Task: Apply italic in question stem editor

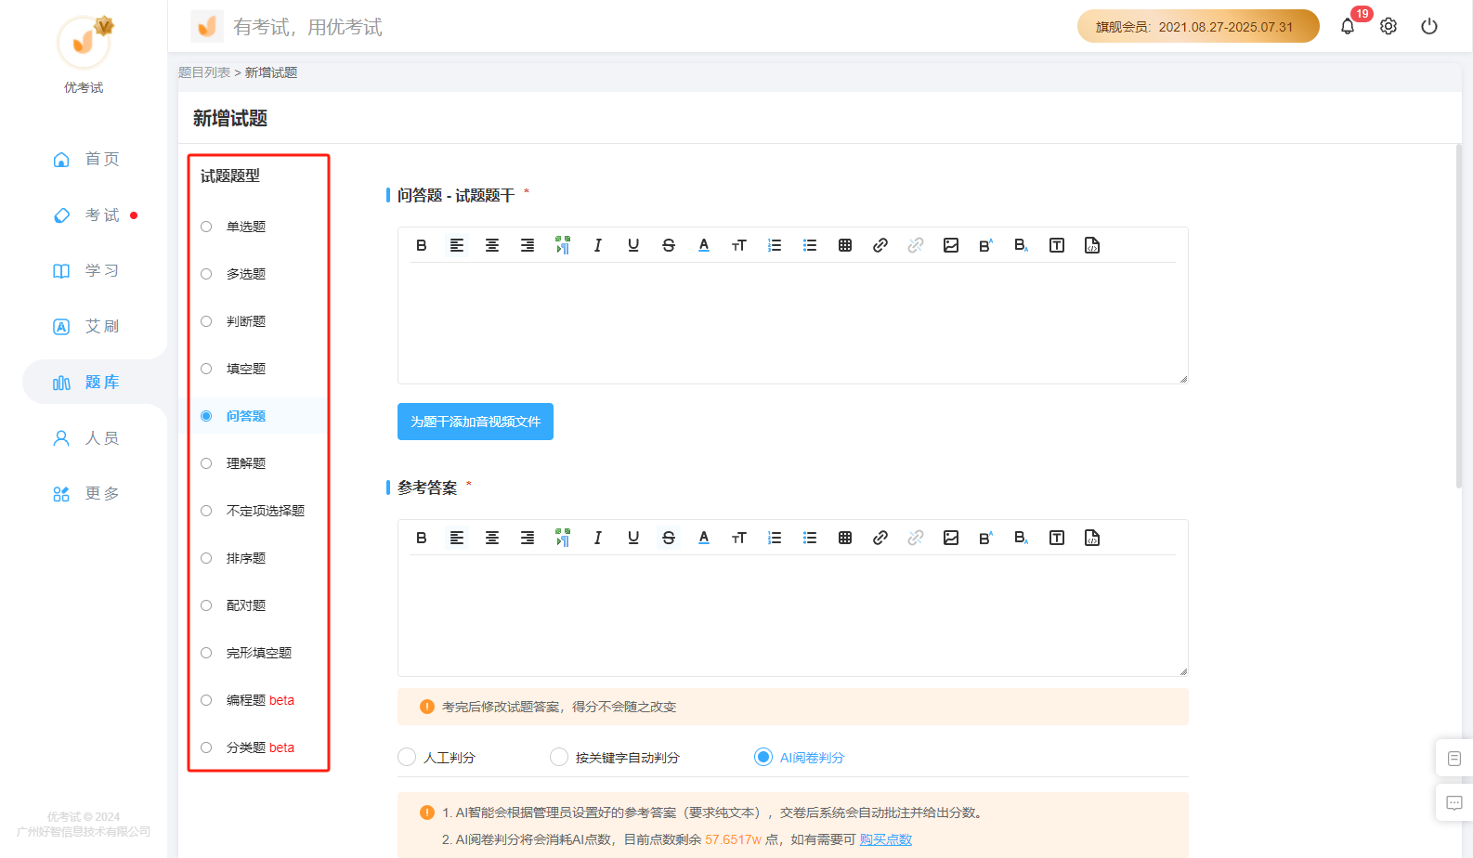Action: coord(598,245)
